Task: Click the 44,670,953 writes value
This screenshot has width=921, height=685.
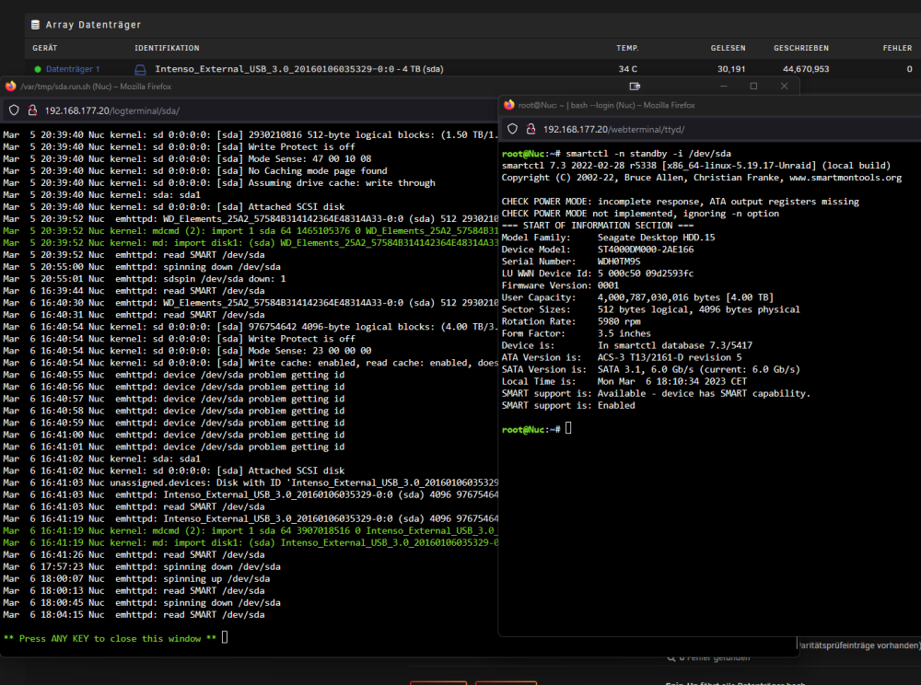Action: [x=806, y=69]
